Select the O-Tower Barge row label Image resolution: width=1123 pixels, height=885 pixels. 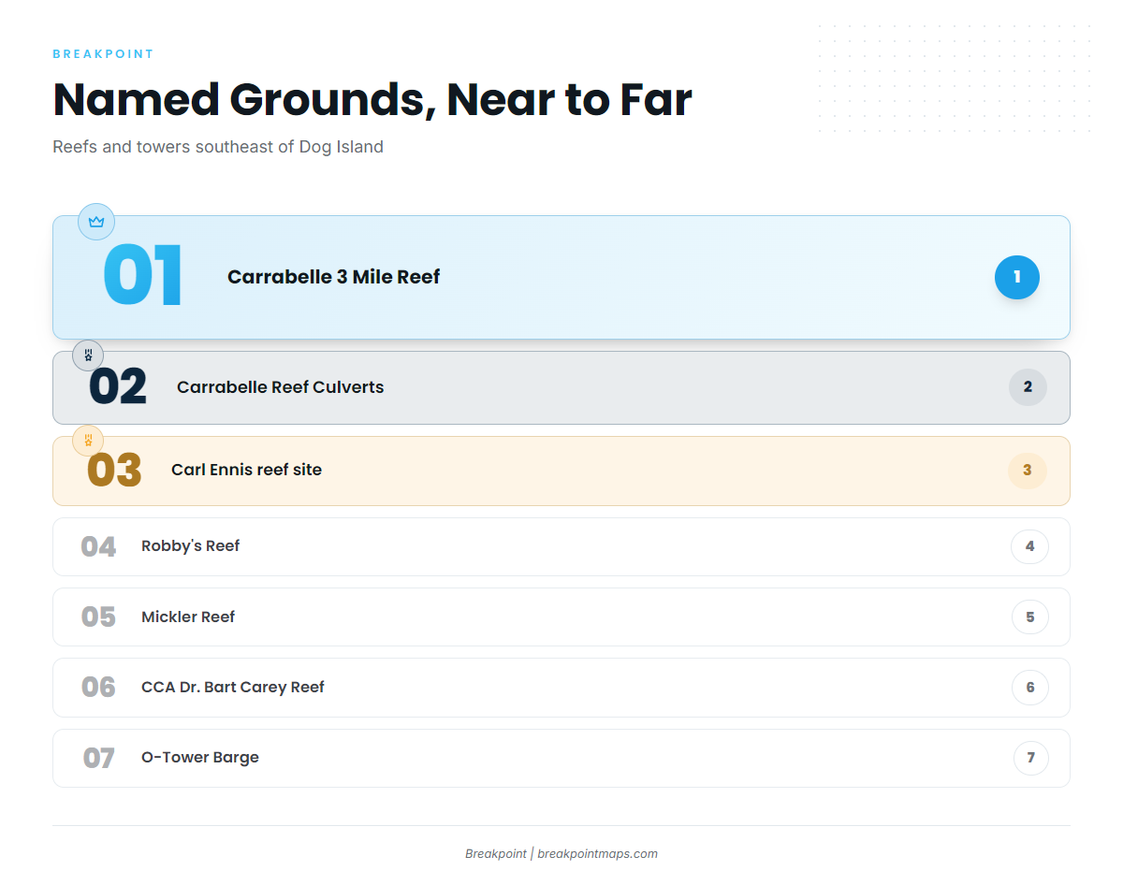(199, 758)
